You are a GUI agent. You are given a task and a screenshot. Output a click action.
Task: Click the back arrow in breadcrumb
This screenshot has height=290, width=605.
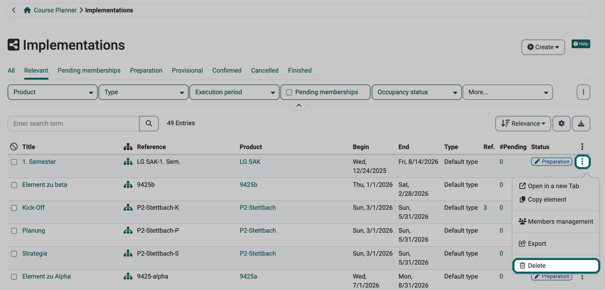pos(14,10)
